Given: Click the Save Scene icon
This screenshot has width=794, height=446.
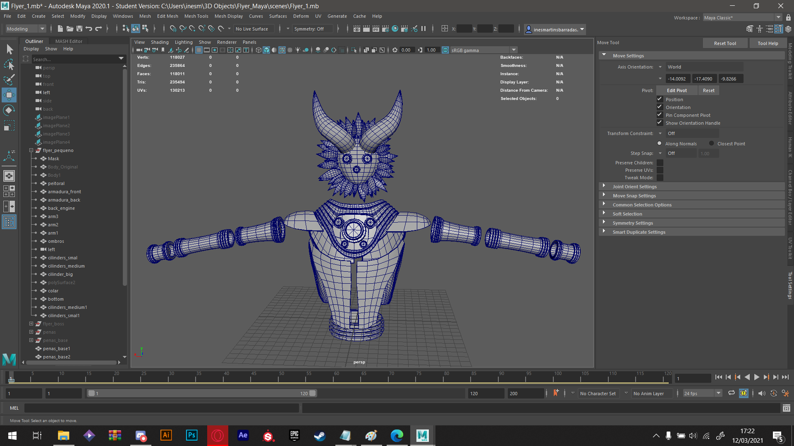Looking at the screenshot, I should click(79, 28).
